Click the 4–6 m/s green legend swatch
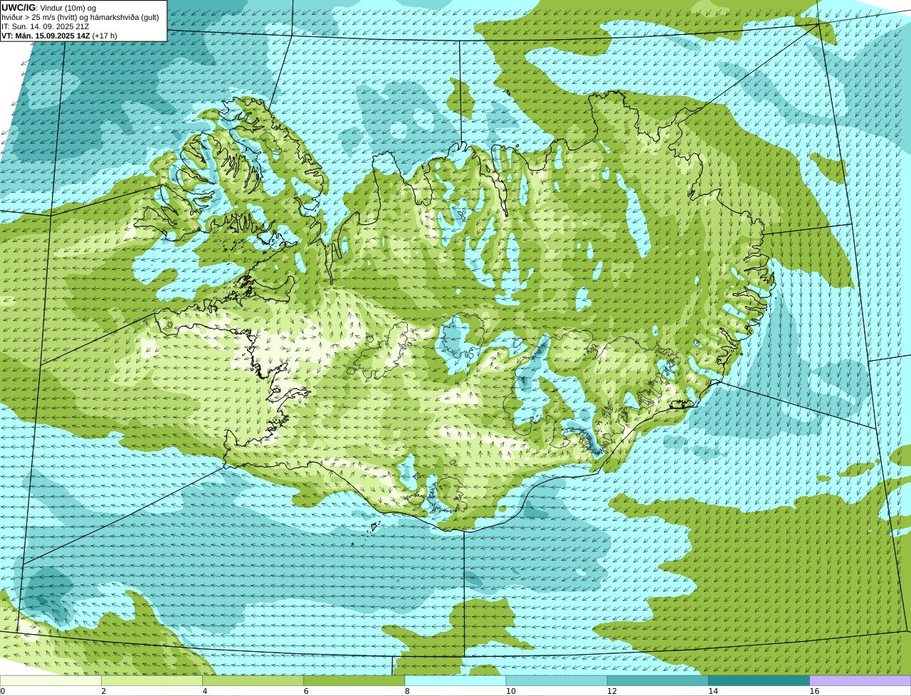 (253, 680)
